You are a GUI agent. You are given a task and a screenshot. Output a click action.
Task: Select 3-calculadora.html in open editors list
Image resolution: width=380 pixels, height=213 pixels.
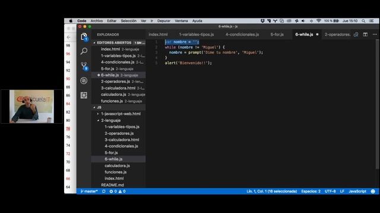pyautogui.click(x=119, y=88)
